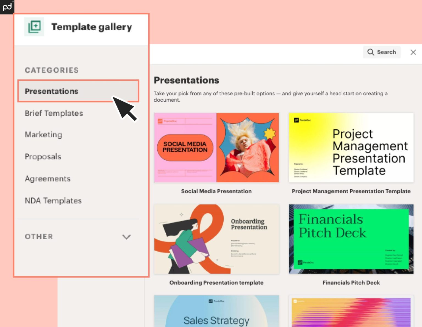The image size is (422, 327).
Task: Click the Social Media Presentation caption
Action: (216, 191)
